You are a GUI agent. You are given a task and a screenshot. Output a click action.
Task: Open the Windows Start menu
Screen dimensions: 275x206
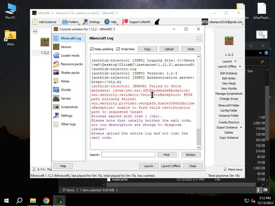pyautogui.click(x=6, y=201)
